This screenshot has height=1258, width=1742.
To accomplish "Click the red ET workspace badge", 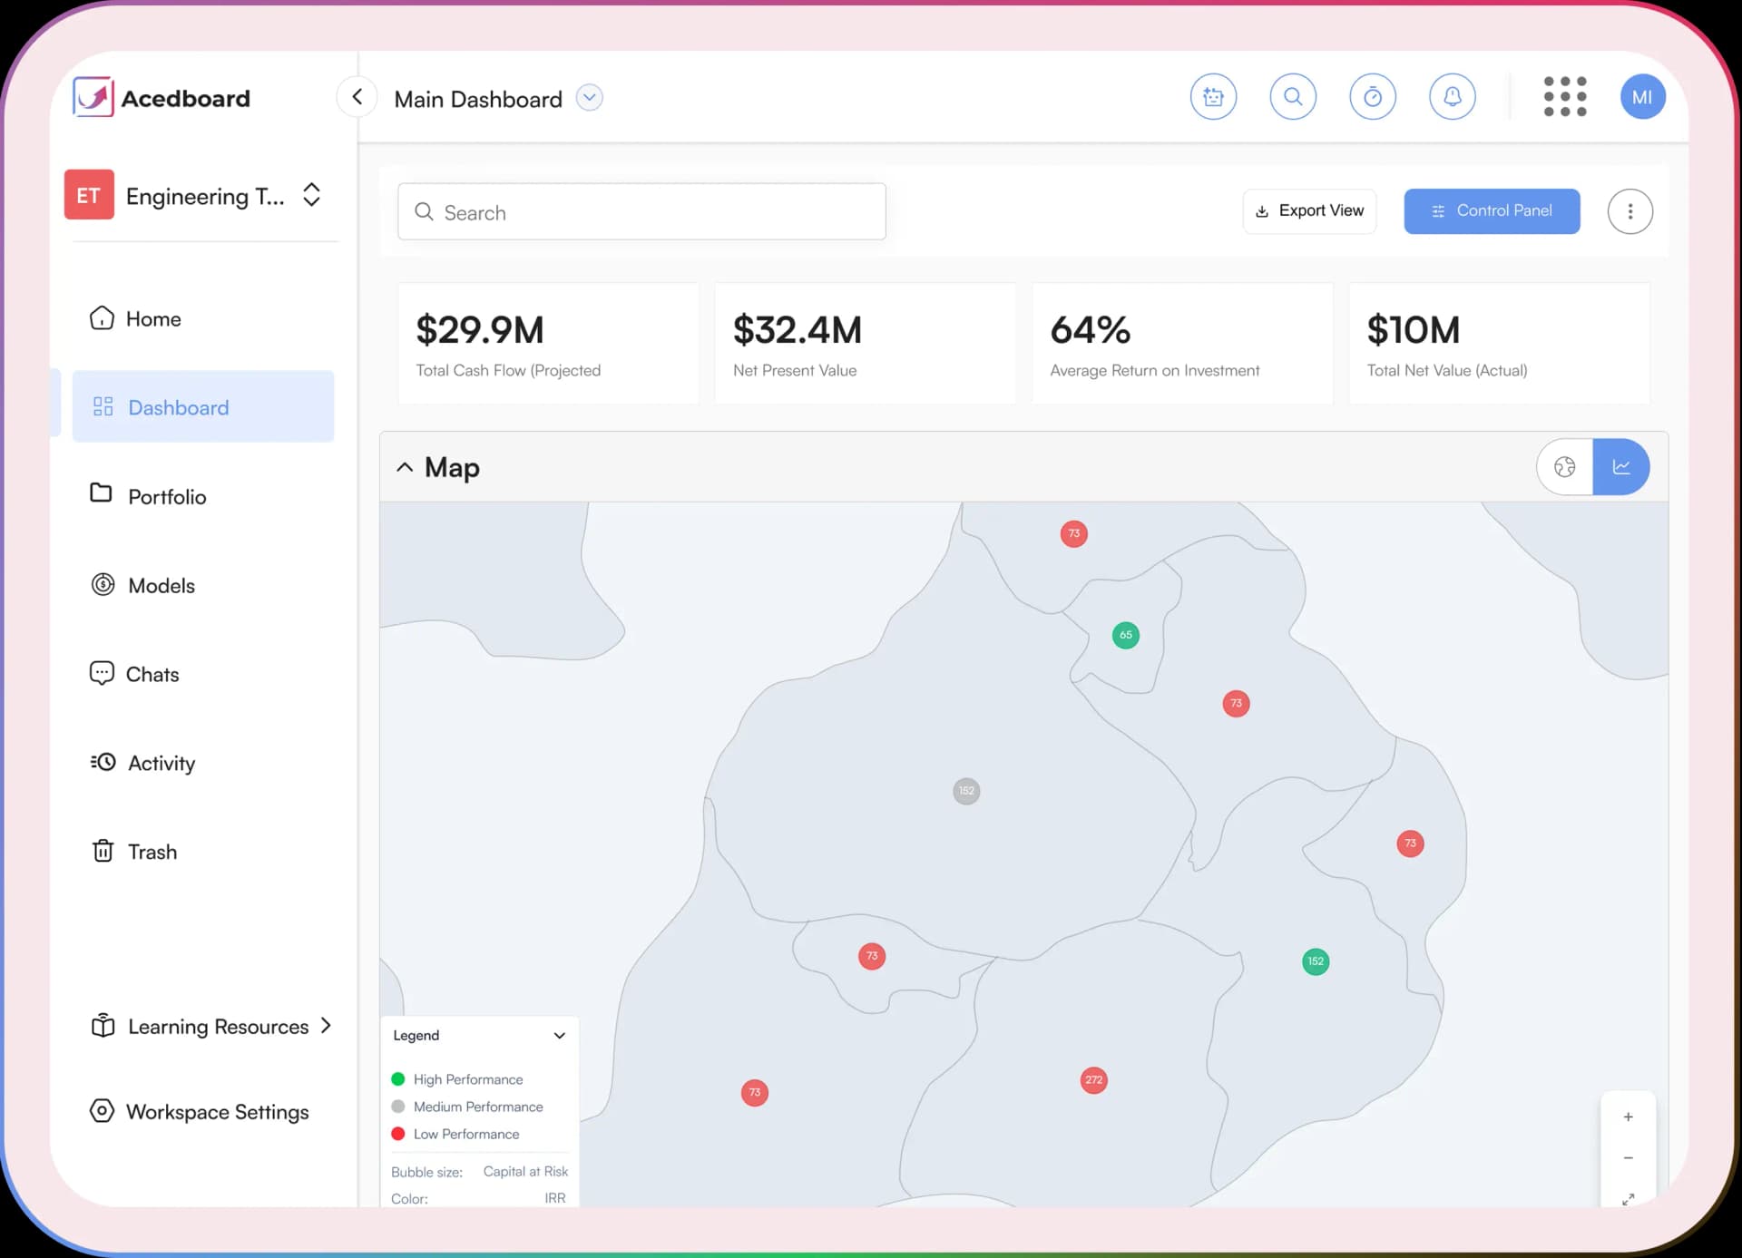I will pos(89,194).
